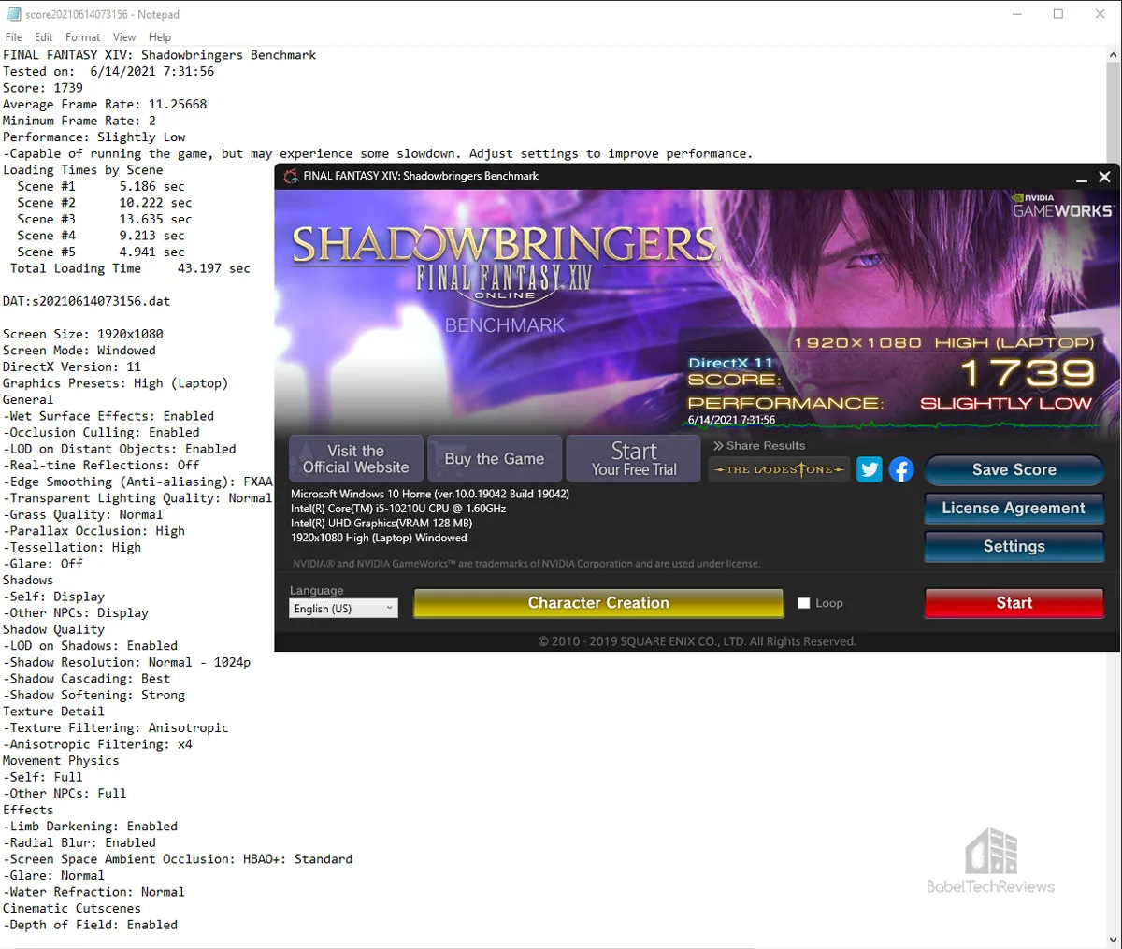
Task: Click 'Graphics Presets: High (Laptop)' line
Action: [115, 383]
